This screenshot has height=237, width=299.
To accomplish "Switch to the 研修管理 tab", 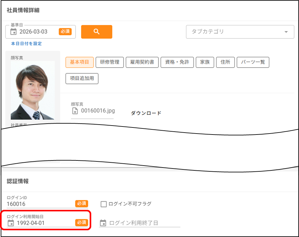I will coord(109,62).
